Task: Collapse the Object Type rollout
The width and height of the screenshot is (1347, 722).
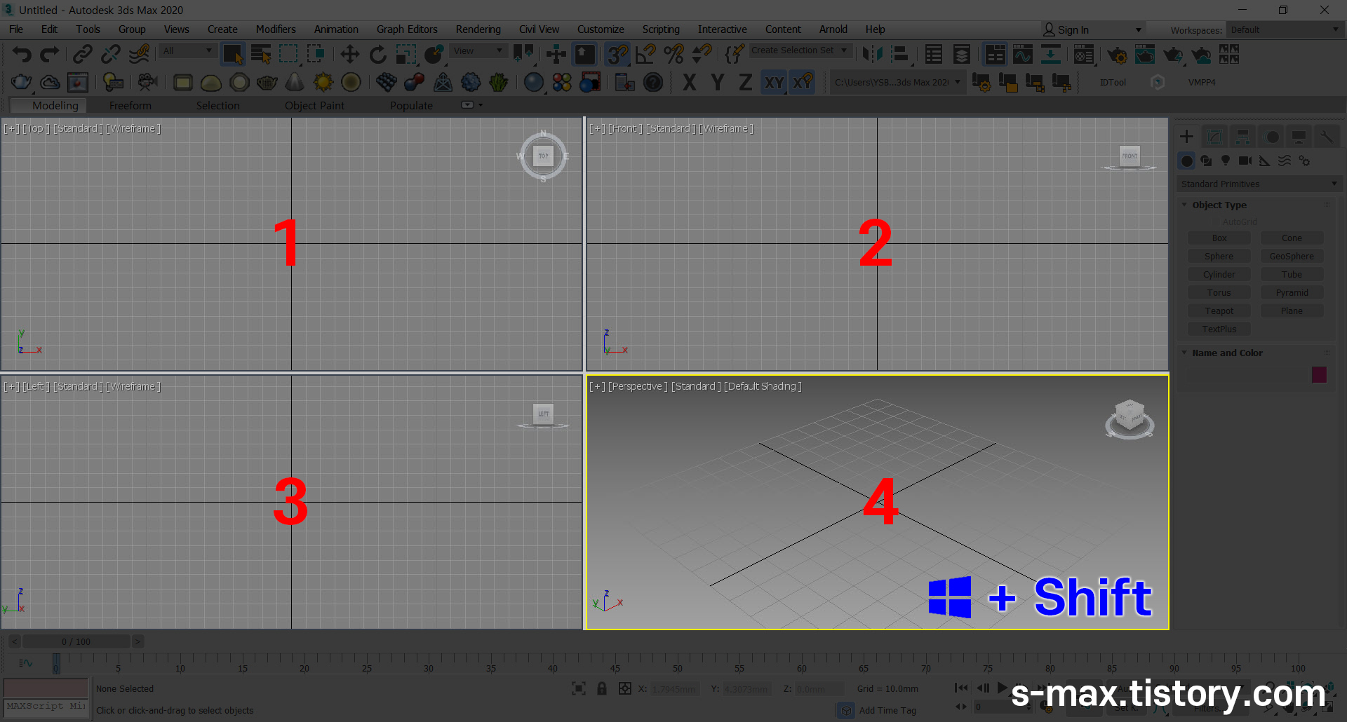Action: (x=1220, y=205)
